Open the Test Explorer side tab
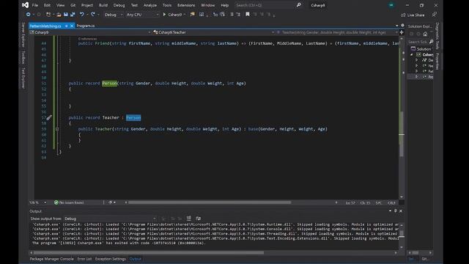 pos(23,78)
